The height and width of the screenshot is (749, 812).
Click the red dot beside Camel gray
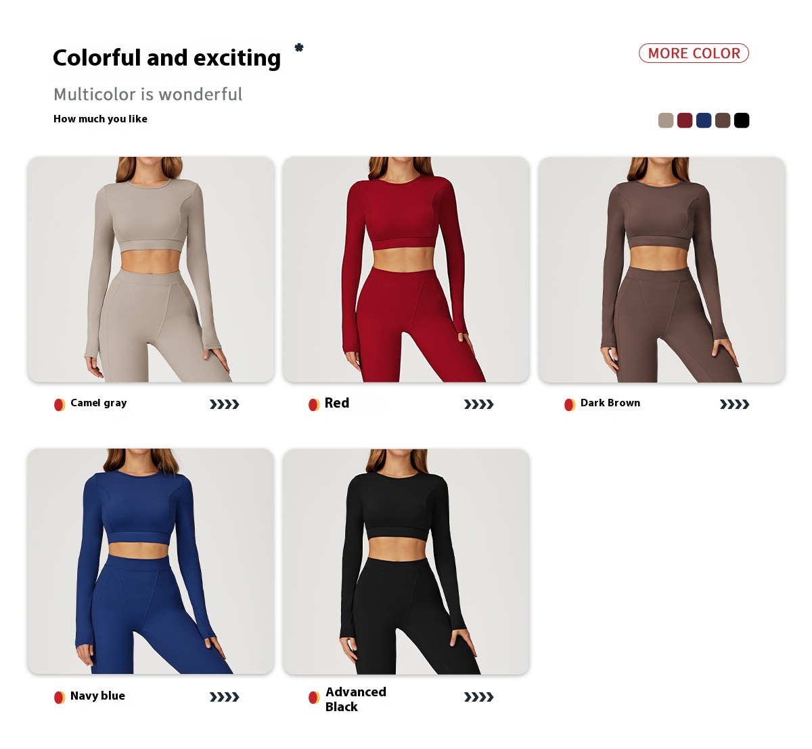[60, 404]
